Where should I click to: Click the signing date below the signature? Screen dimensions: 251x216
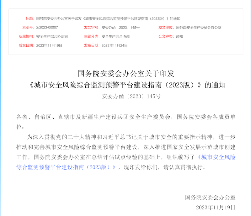(x=215, y=208)
